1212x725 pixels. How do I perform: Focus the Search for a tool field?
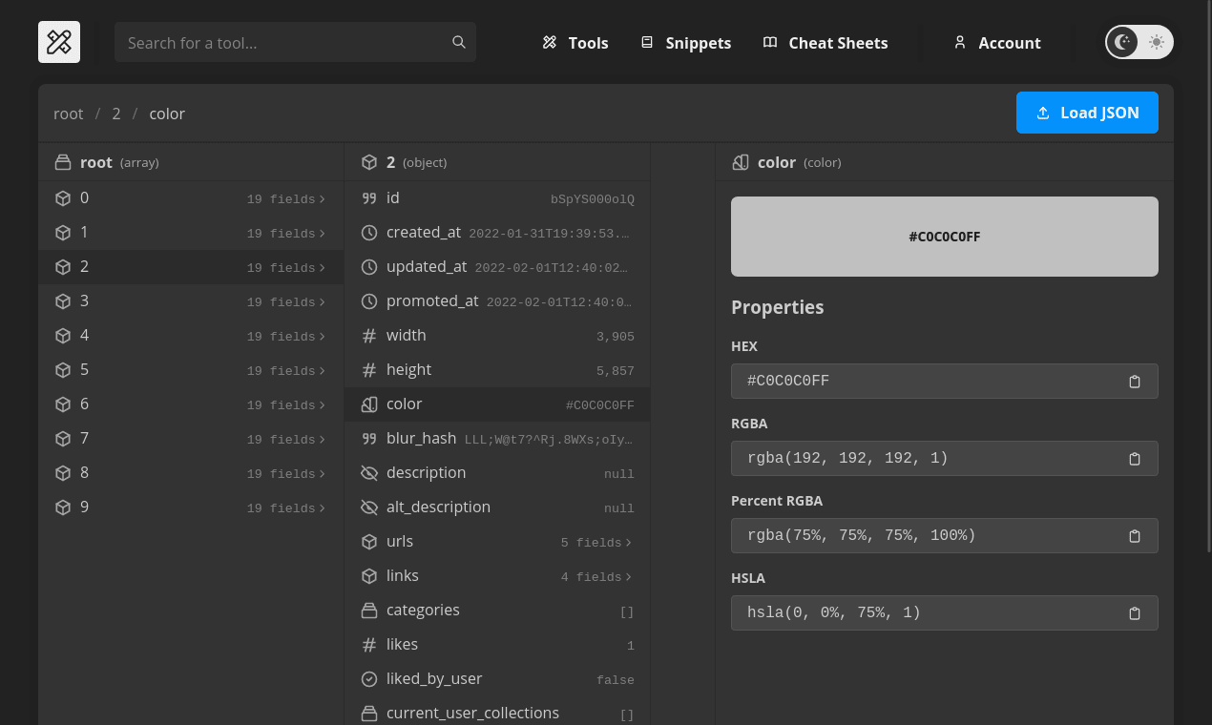coord(295,42)
